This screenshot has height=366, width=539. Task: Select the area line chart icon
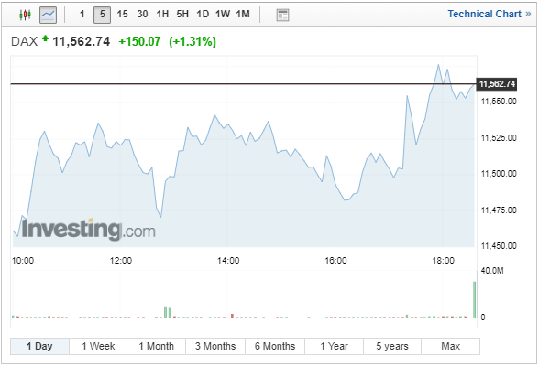[x=48, y=15]
